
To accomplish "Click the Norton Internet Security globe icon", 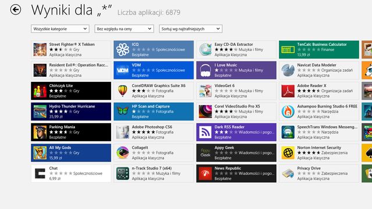I will (288, 153).
